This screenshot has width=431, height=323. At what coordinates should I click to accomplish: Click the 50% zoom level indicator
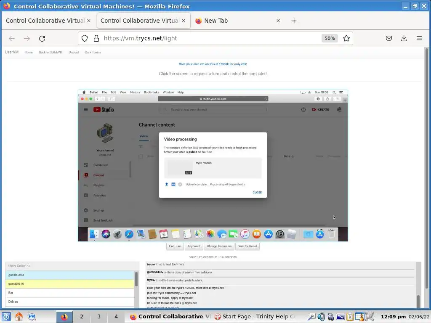(330, 38)
